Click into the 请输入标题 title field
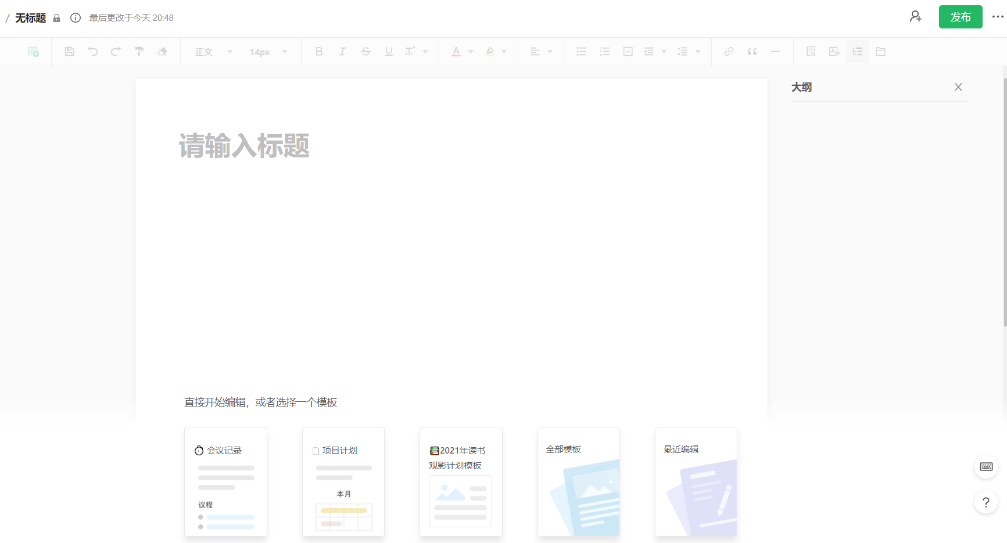This screenshot has width=1007, height=543. (x=244, y=145)
